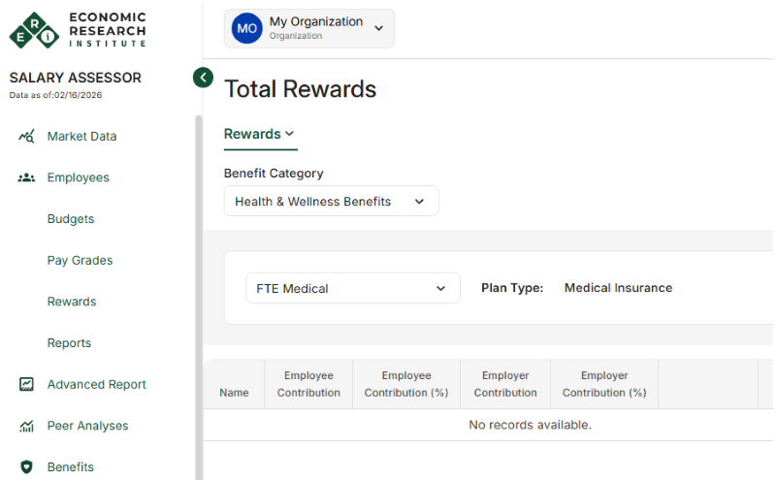Open Health & Wellness Benefits category dropdown
This screenshot has height=480, width=776.
coord(331,201)
